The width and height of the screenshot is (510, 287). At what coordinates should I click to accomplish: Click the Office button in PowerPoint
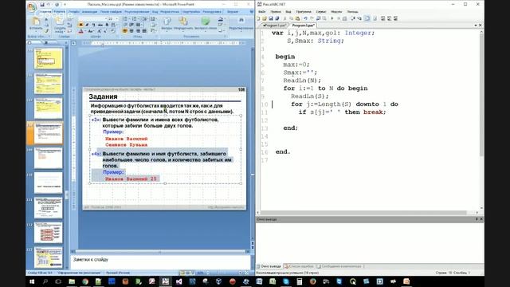click(x=32, y=6)
